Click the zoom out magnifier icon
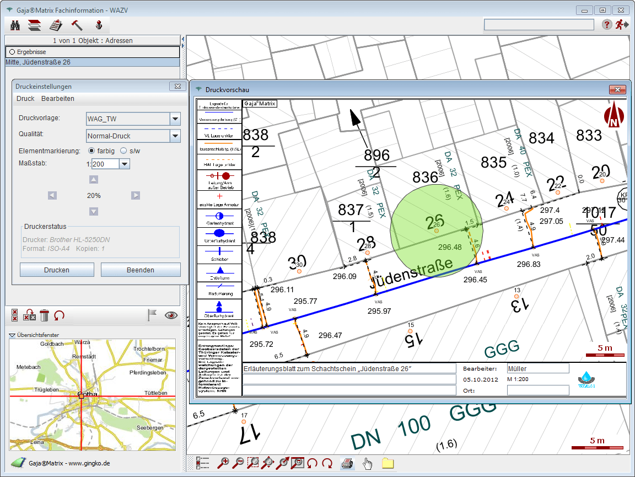 [239, 463]
